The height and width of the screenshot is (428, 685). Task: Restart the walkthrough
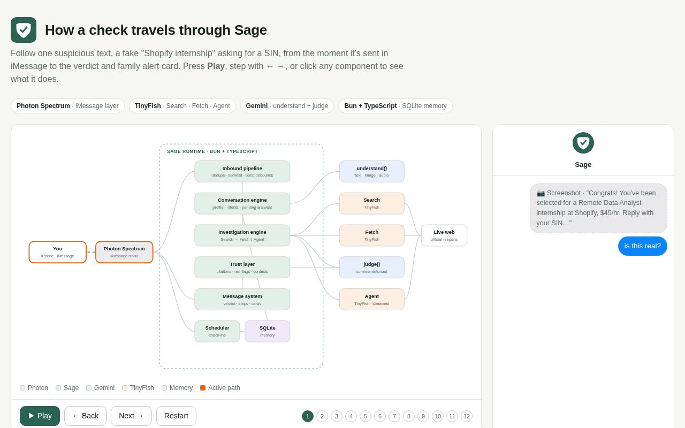(176, 416)
